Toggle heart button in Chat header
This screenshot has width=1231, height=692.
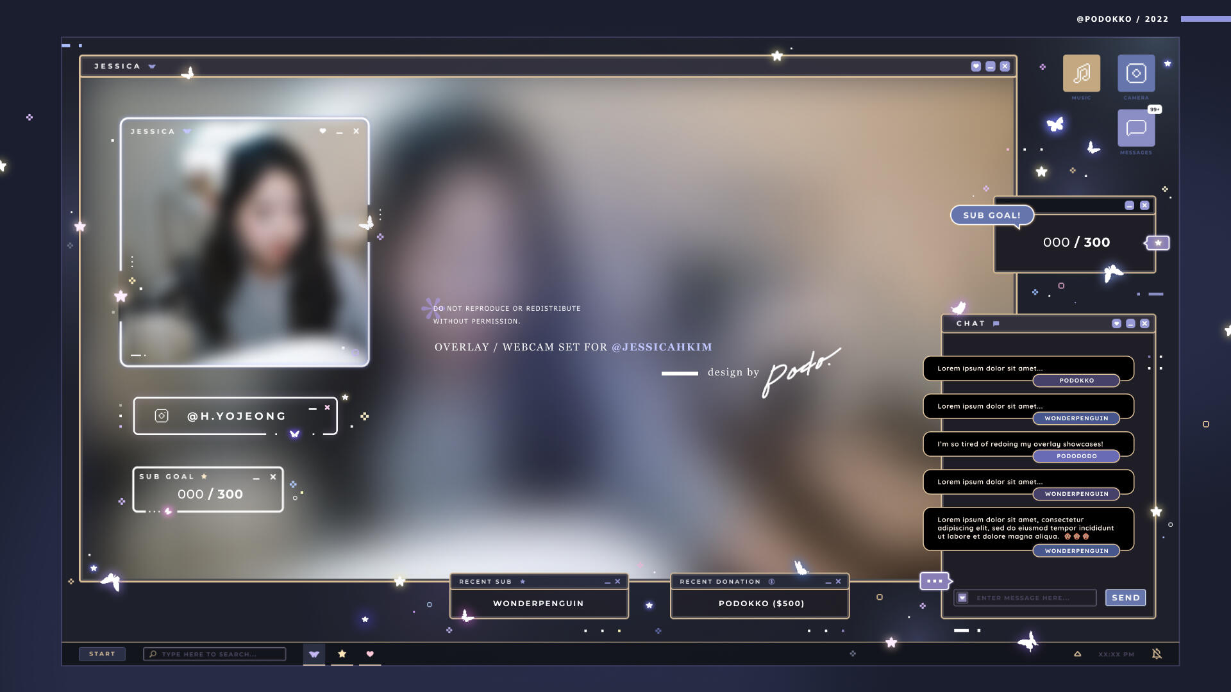point(1116,324)
